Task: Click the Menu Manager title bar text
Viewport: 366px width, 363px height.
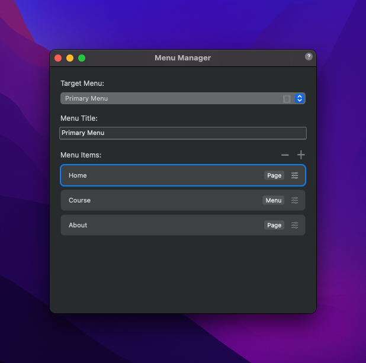Action: point(182,58)
